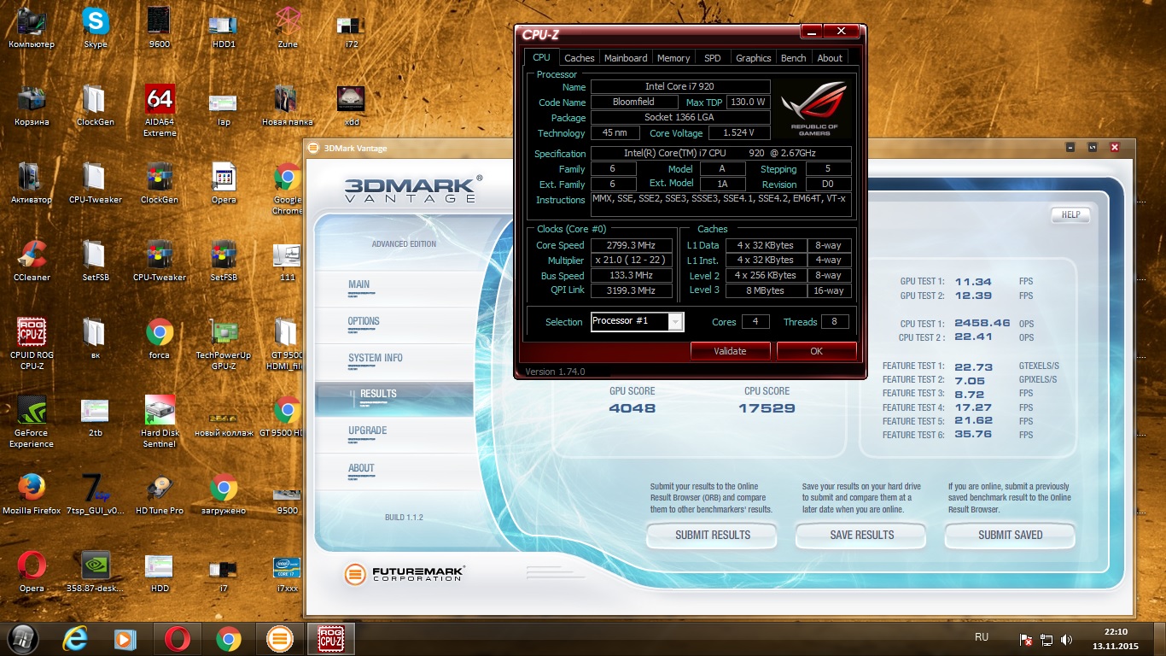This screenshot has height=656, width=1166.
Task: Open the HD Tune Pro shortcut
Action: [160, 488]
